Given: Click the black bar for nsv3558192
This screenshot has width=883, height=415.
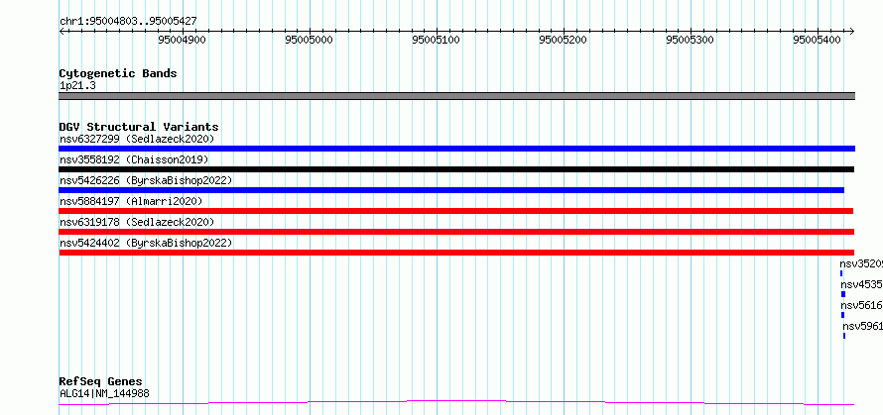Looking at the screenshot, I should click(x=456, y=169).
